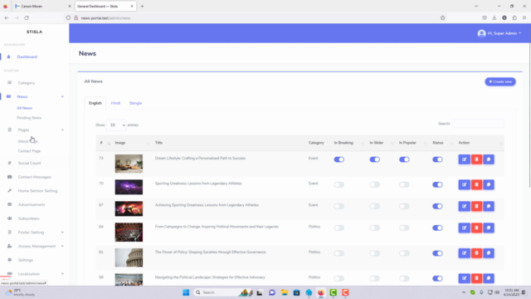Image resolution: width=531 pixels, height=299 pixels.
Task: Toggle Status for The Power of Policy
Action: [437, 253]
